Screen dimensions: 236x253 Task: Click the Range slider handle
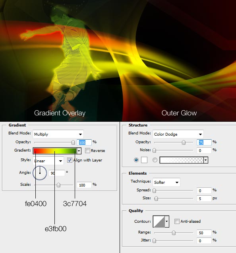coord(174,233)
